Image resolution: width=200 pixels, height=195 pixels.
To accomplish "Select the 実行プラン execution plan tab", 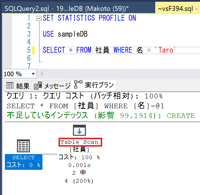I will (x=94, y=85).
